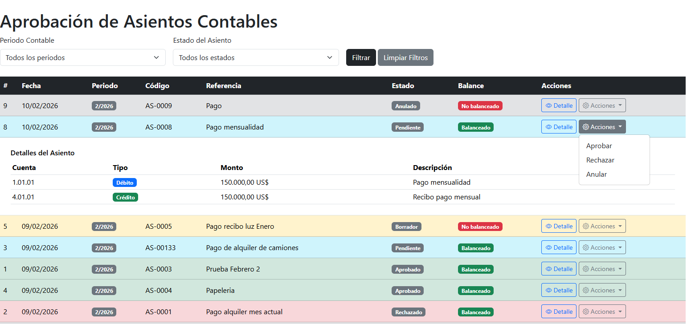Toggle detail view of AS-0008 Pago mensualidad

pyautogui.click(x=559, y=127)
